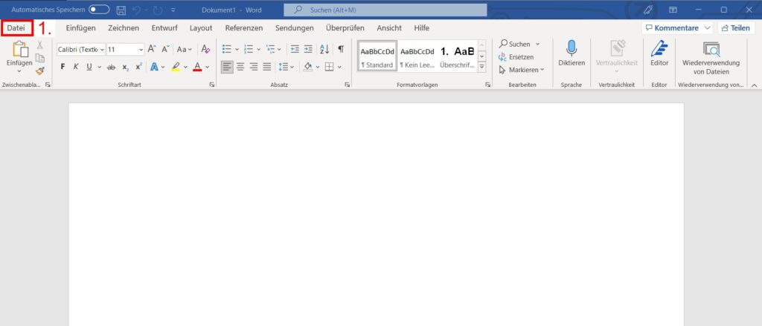Screen dimensions: 762x326
Task: Click the Wiederverwendung von Dateien icon
Action: point(711,50)
